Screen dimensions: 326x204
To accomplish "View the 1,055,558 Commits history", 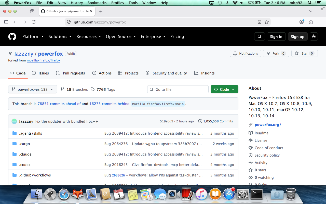I will point(215,121).
